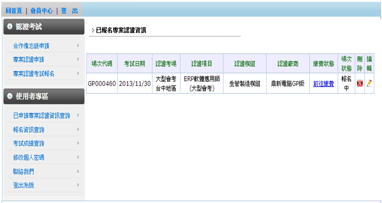
Task: Open 報名資訊查詢 link
Action: tap(29, 130)
